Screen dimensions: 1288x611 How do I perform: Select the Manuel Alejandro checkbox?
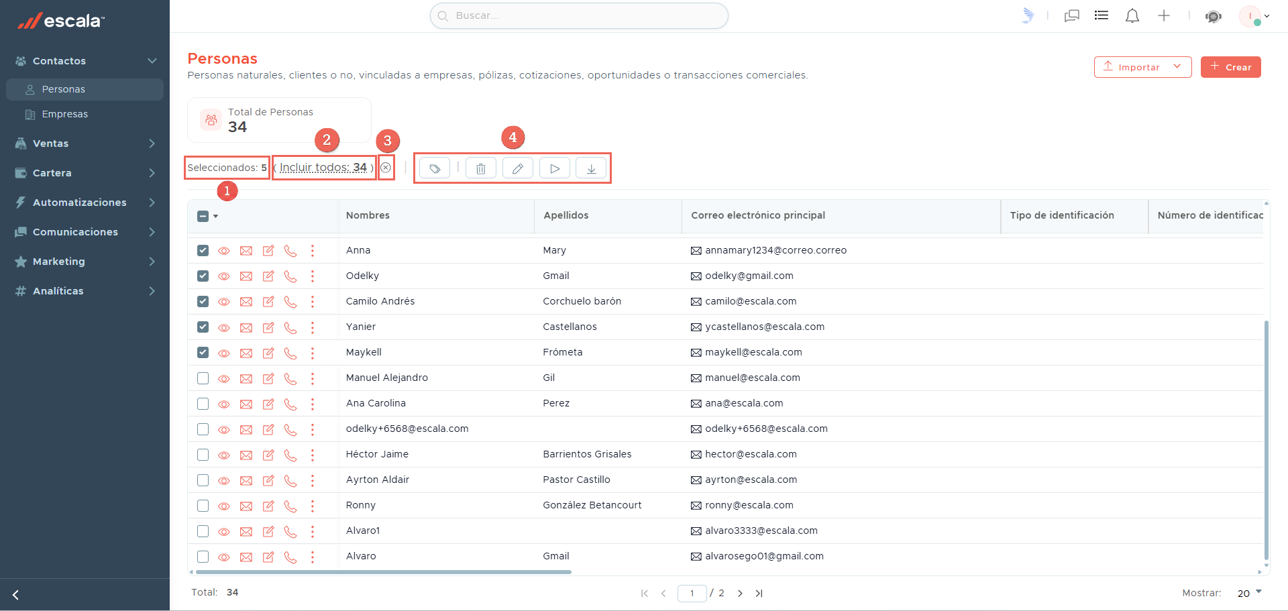(x=203, y=378)
